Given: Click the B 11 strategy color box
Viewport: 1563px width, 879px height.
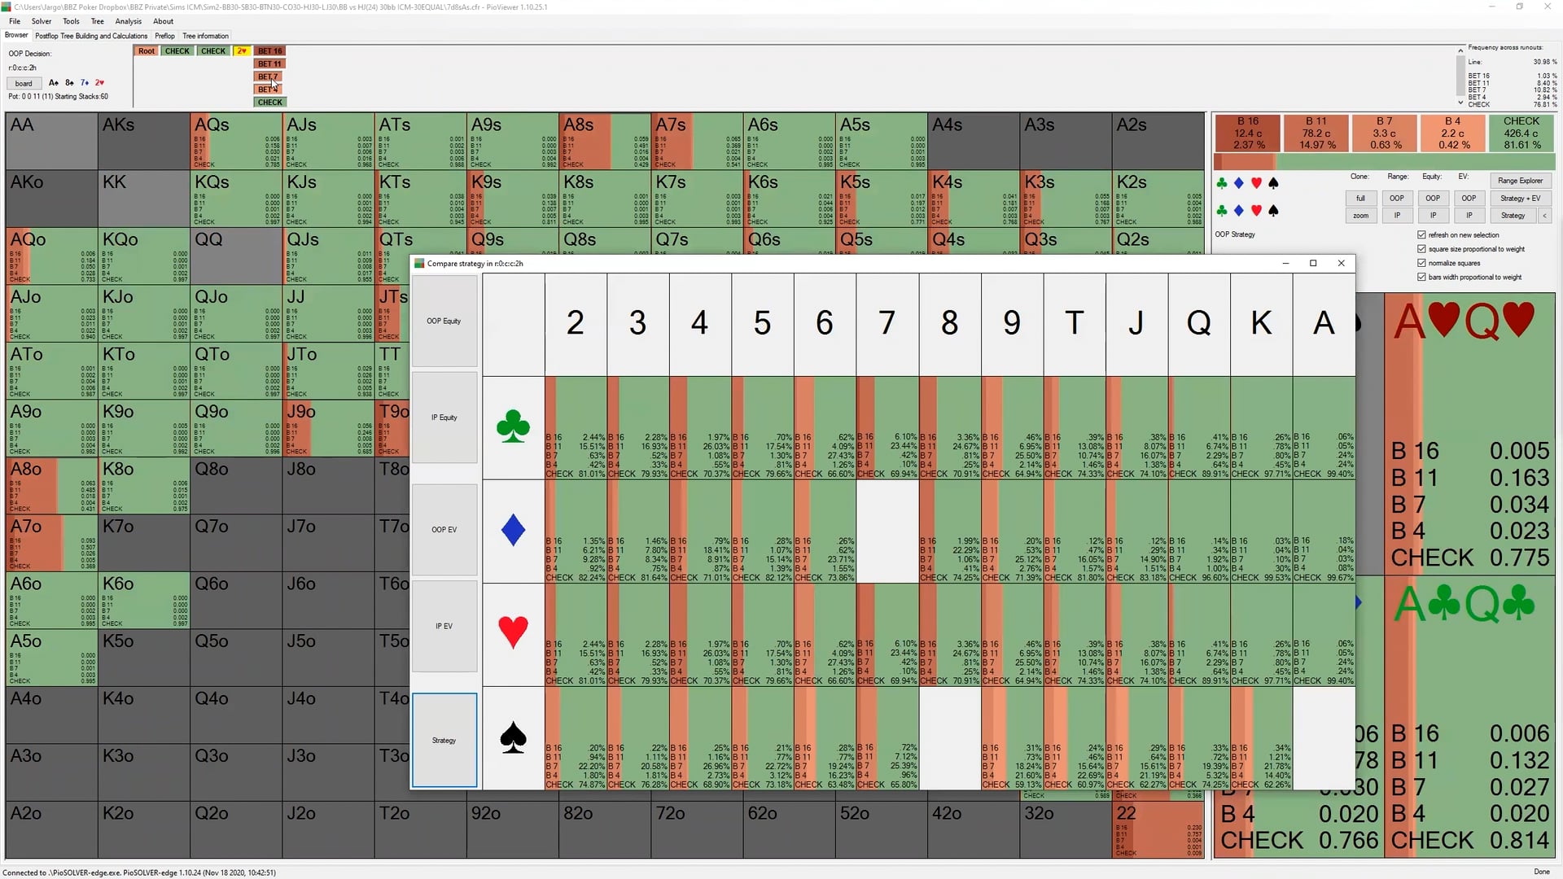Looking at the screenshot, I should (x=1316, y=133).
